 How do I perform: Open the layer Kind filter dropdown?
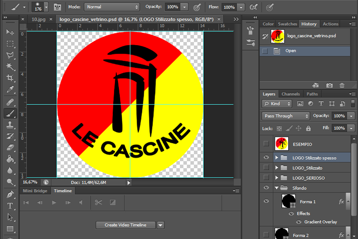[277, 104]
